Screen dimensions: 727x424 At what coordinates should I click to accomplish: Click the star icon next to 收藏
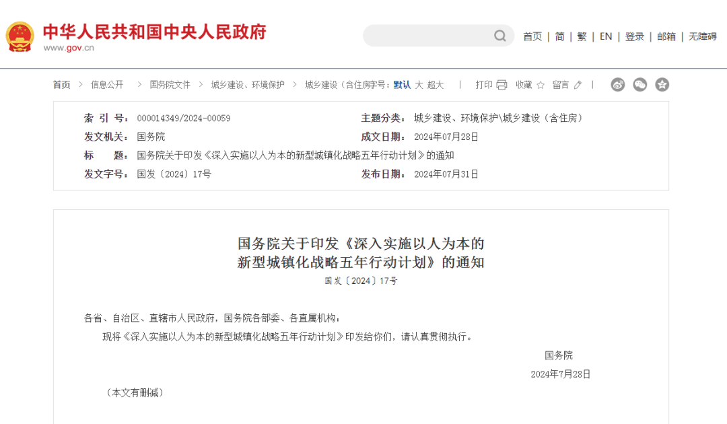click(541, 85)
